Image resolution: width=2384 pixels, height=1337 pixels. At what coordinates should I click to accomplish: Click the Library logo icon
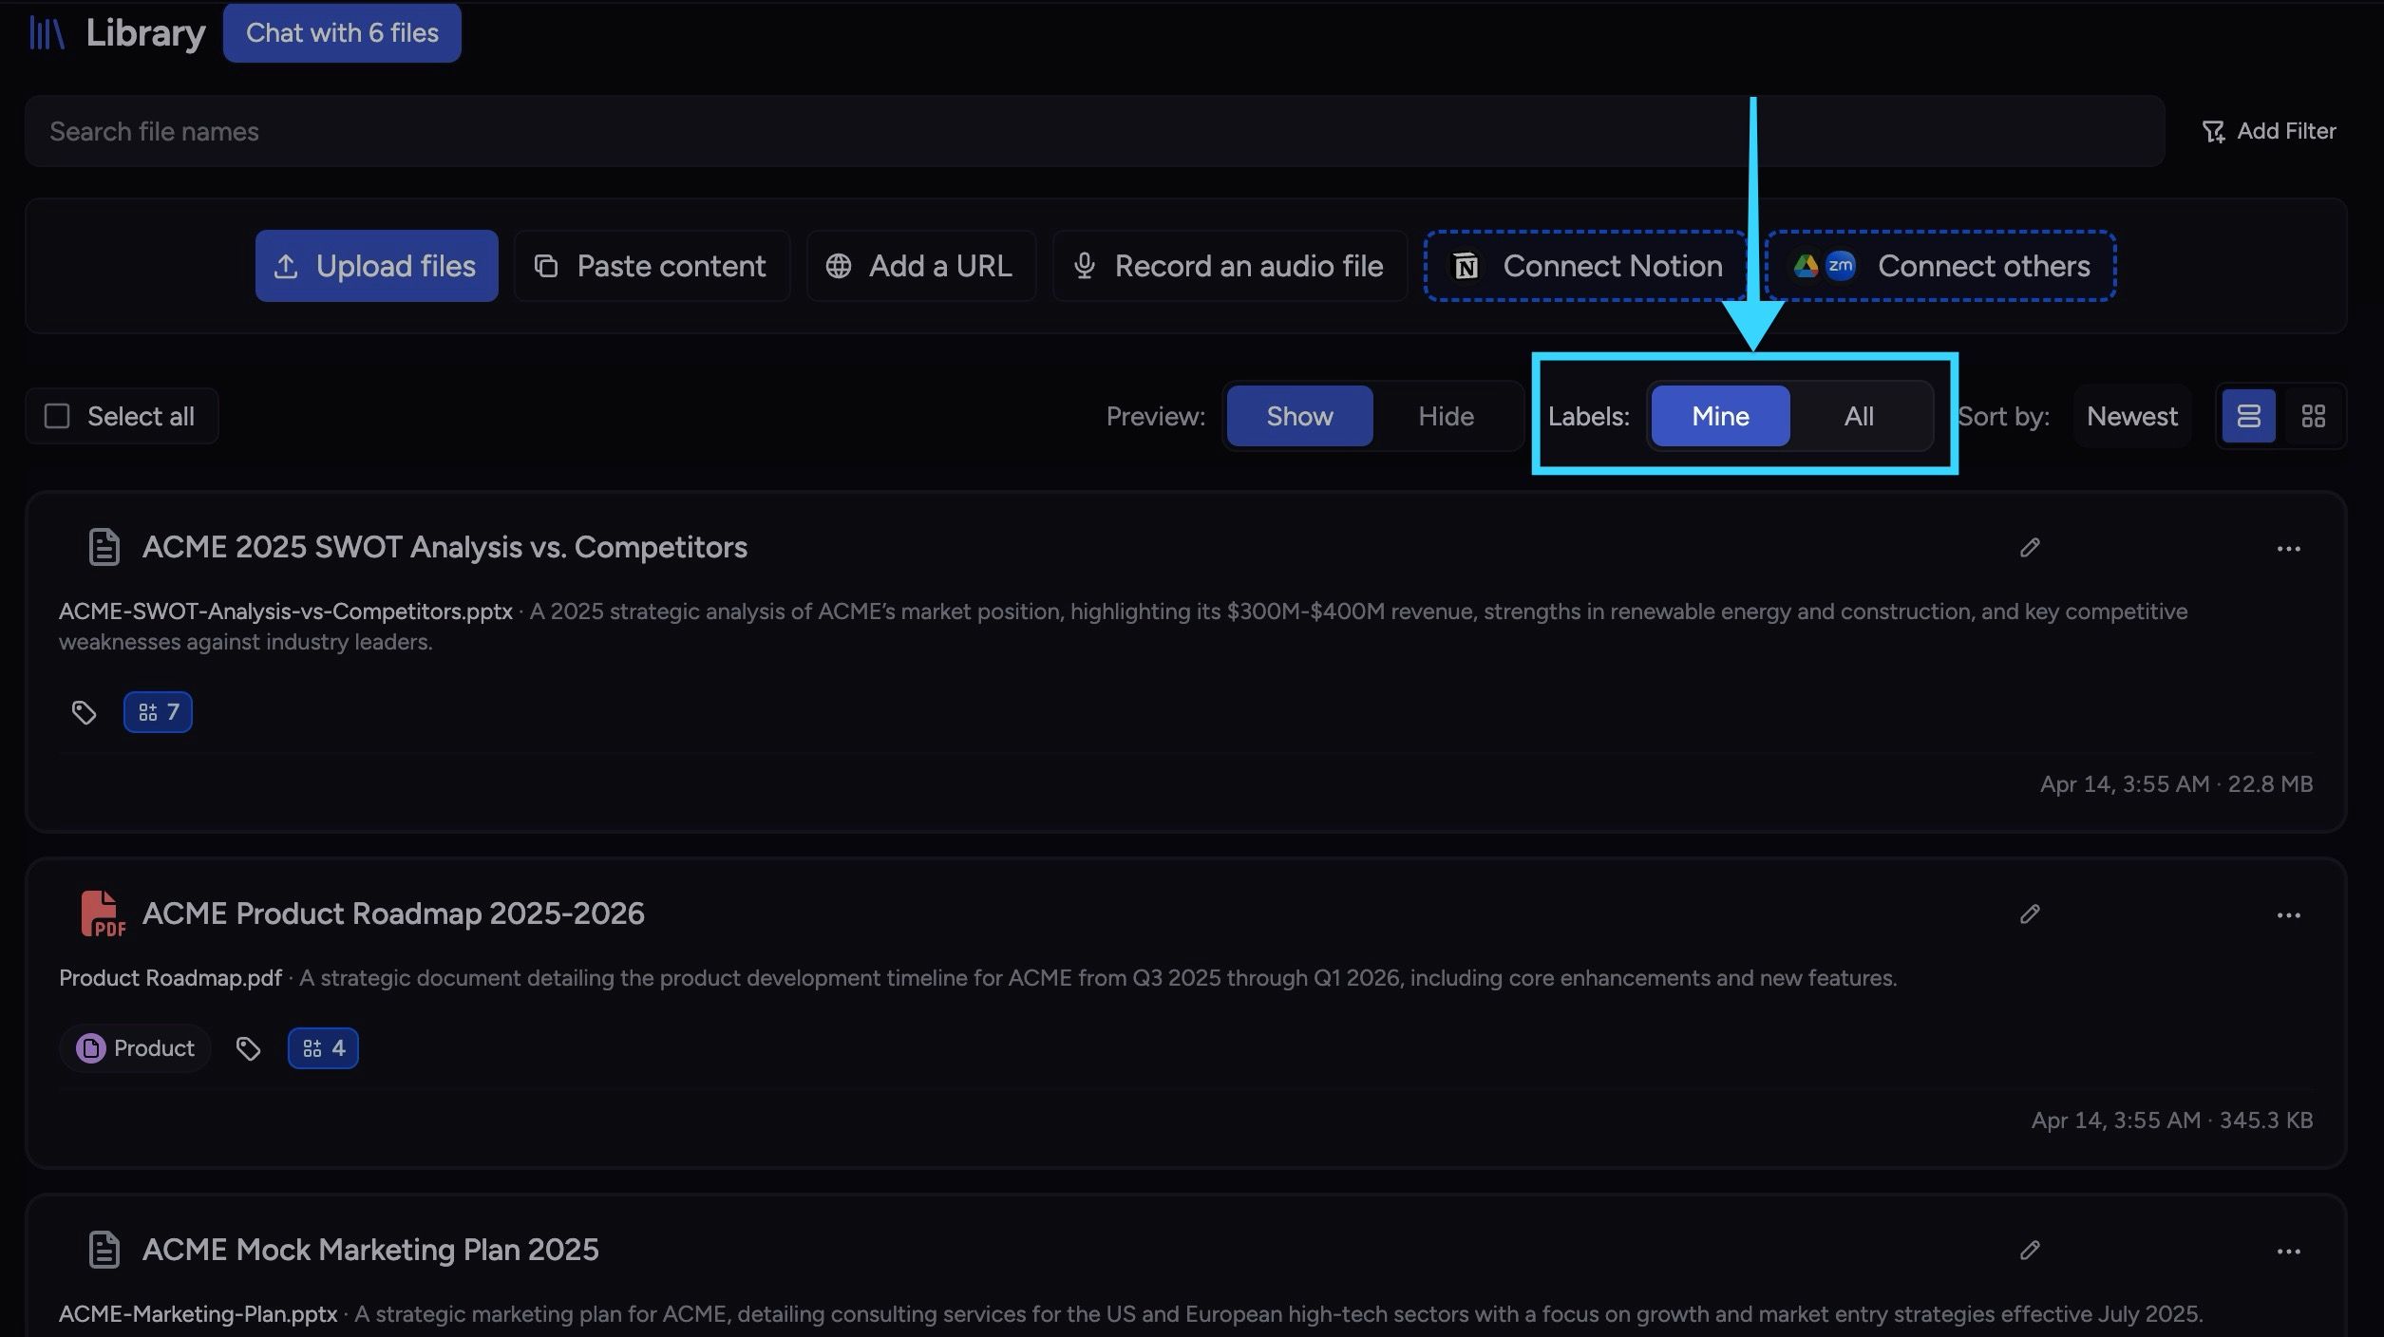47,33
